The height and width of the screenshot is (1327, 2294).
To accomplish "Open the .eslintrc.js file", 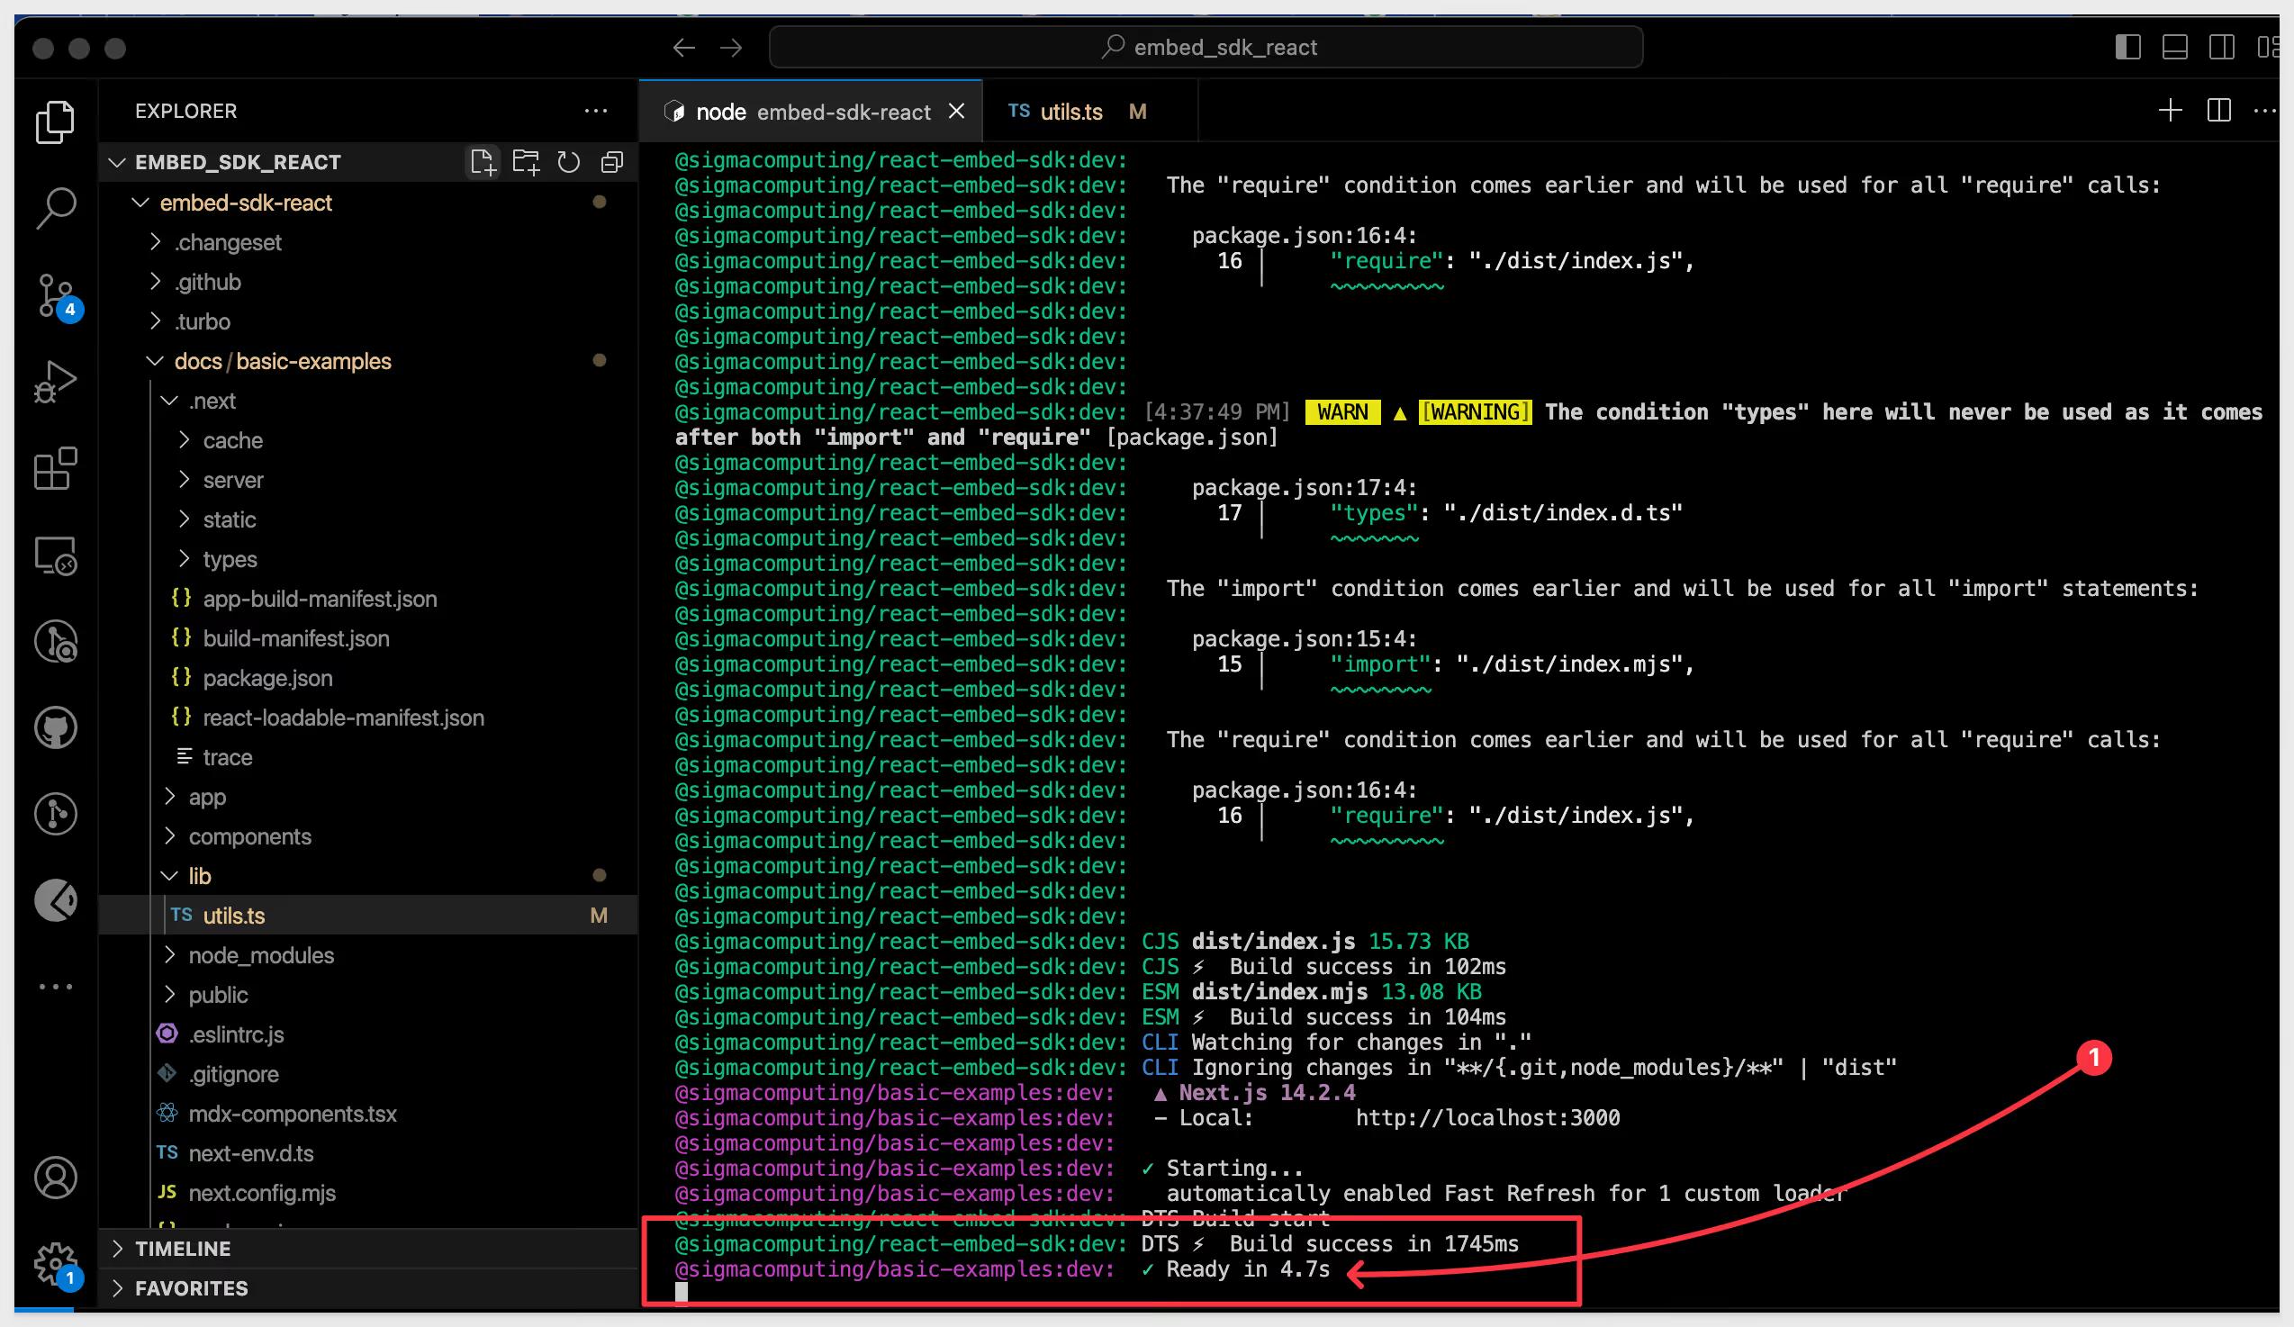I will pos(367,1034).
